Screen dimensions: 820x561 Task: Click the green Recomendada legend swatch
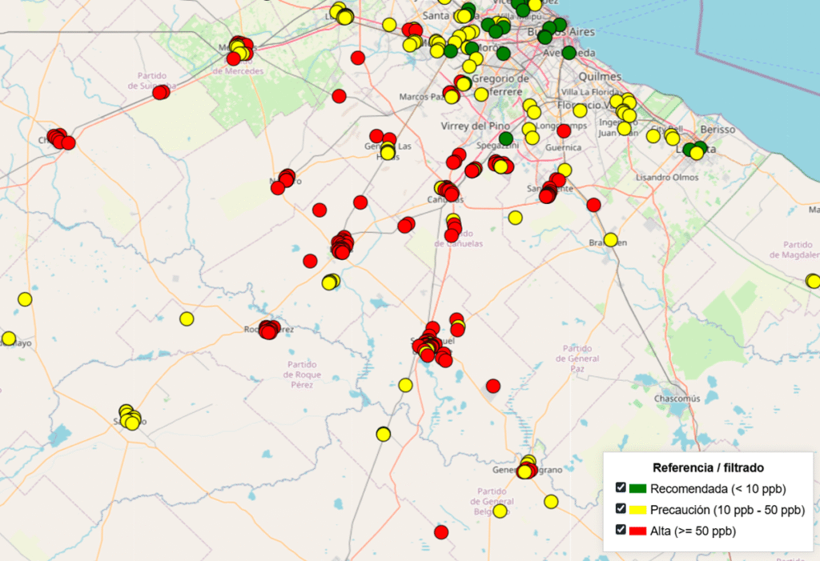(x=637, y=488)
